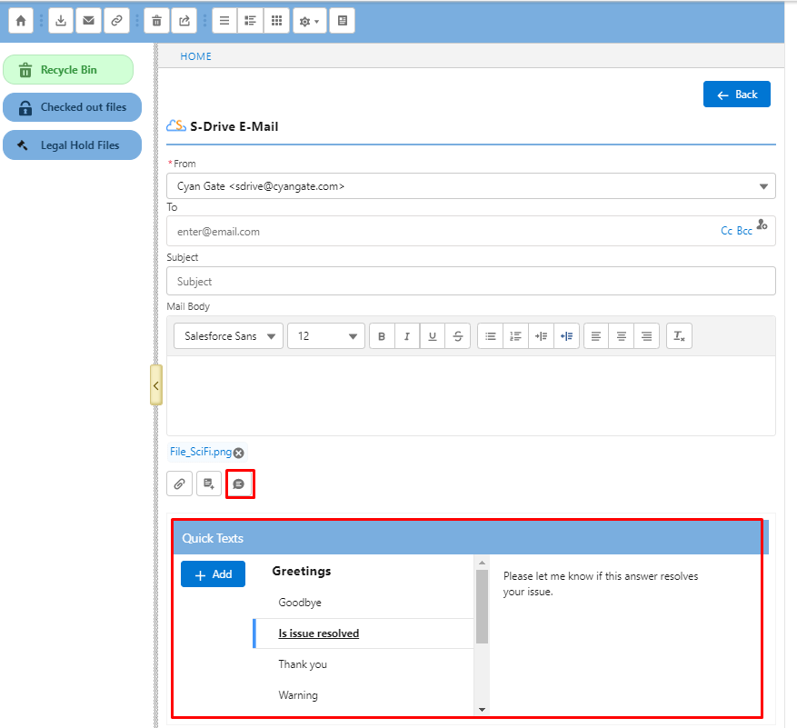Click the paperclip attach file icon
The height and width of the screenshot is (728, 797).
tap(179, 484)
